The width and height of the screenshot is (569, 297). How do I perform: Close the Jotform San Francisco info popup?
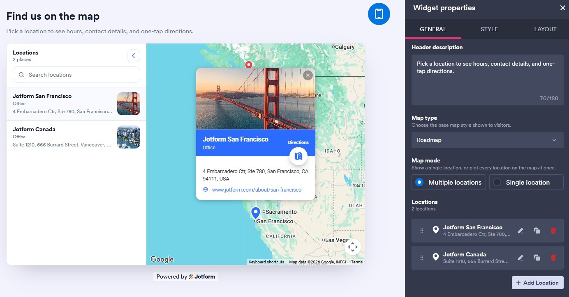click(x=308, y=75)
